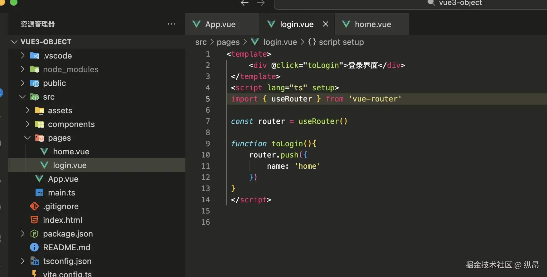The image size is (547, 277).
Task: Click the Vue icon in the App.vue tab
Action: [x=196, y=24]
